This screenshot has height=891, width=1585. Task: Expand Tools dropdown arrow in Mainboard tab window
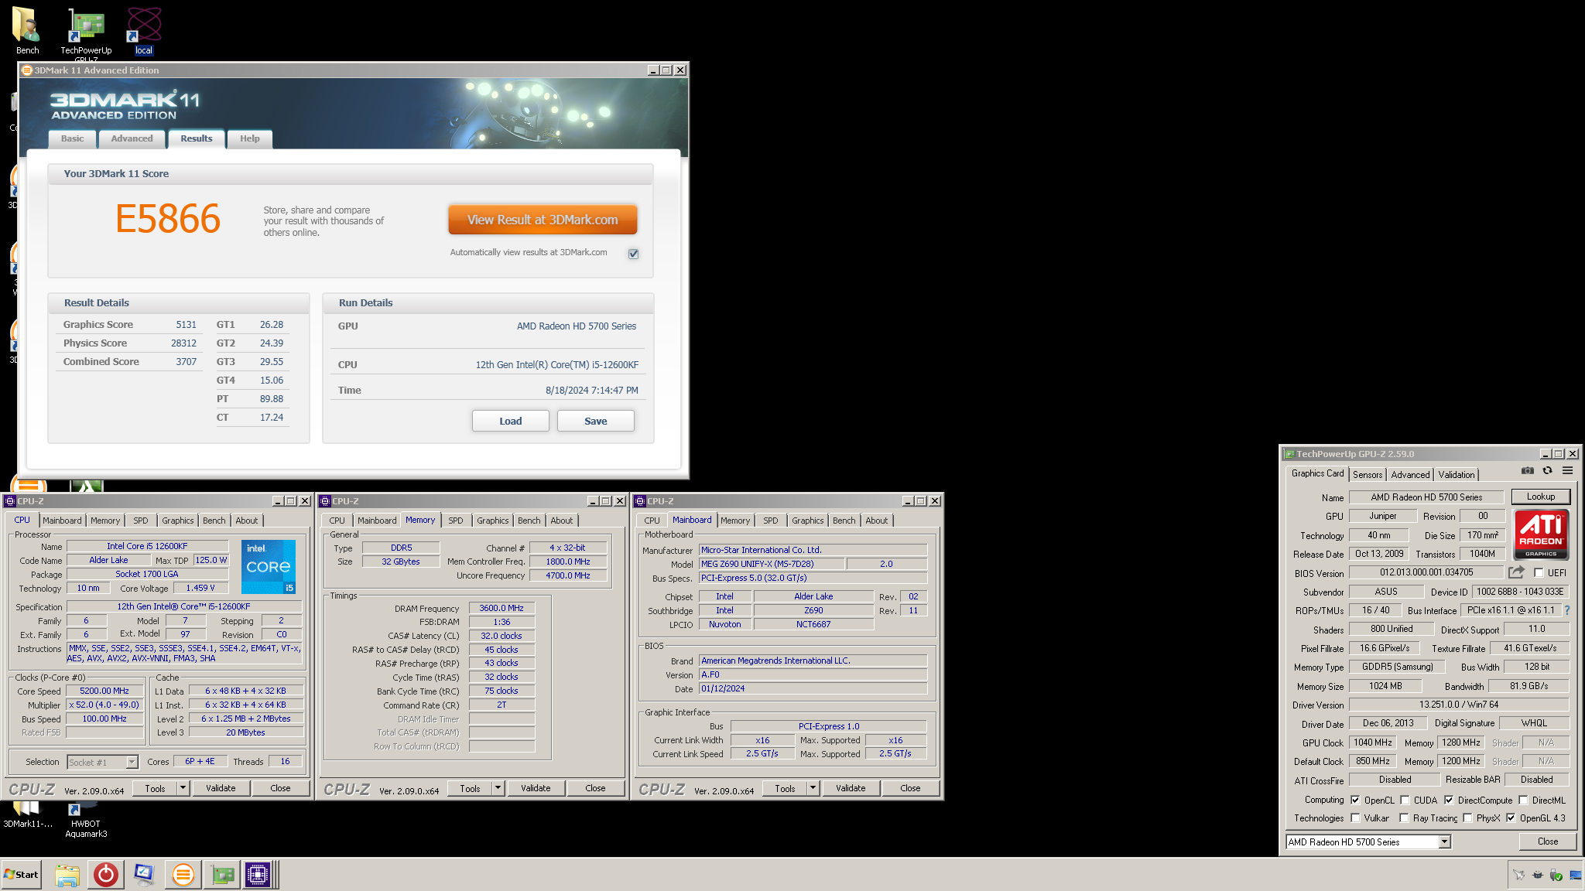813,788
